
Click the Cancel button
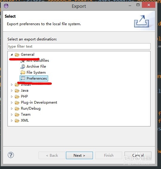138,155
